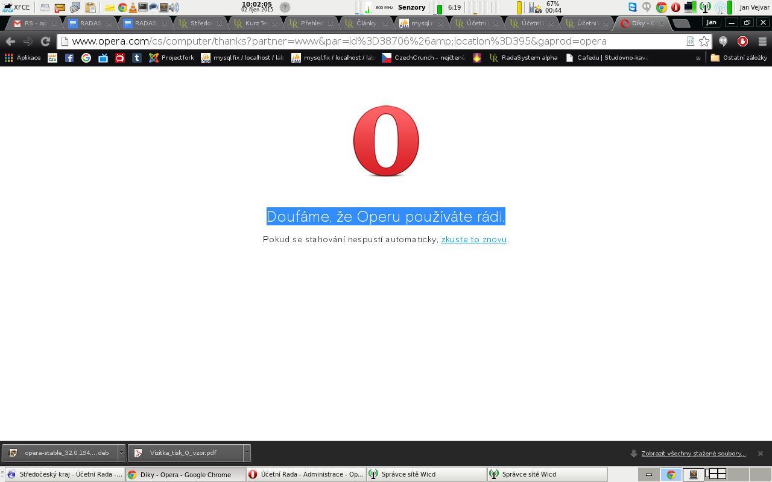Click the 'zkuste to znovu' link

[x=474, y=239]
